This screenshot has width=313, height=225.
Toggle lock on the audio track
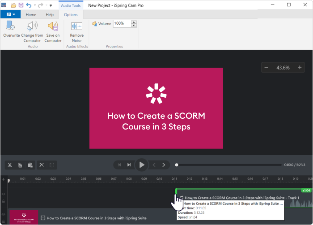click(4, 201)
